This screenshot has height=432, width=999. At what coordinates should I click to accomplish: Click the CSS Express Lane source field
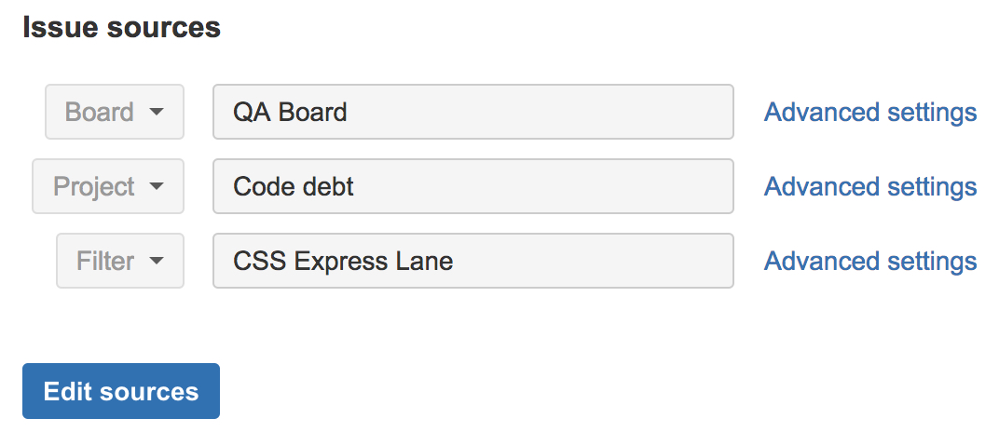(473, 261)
